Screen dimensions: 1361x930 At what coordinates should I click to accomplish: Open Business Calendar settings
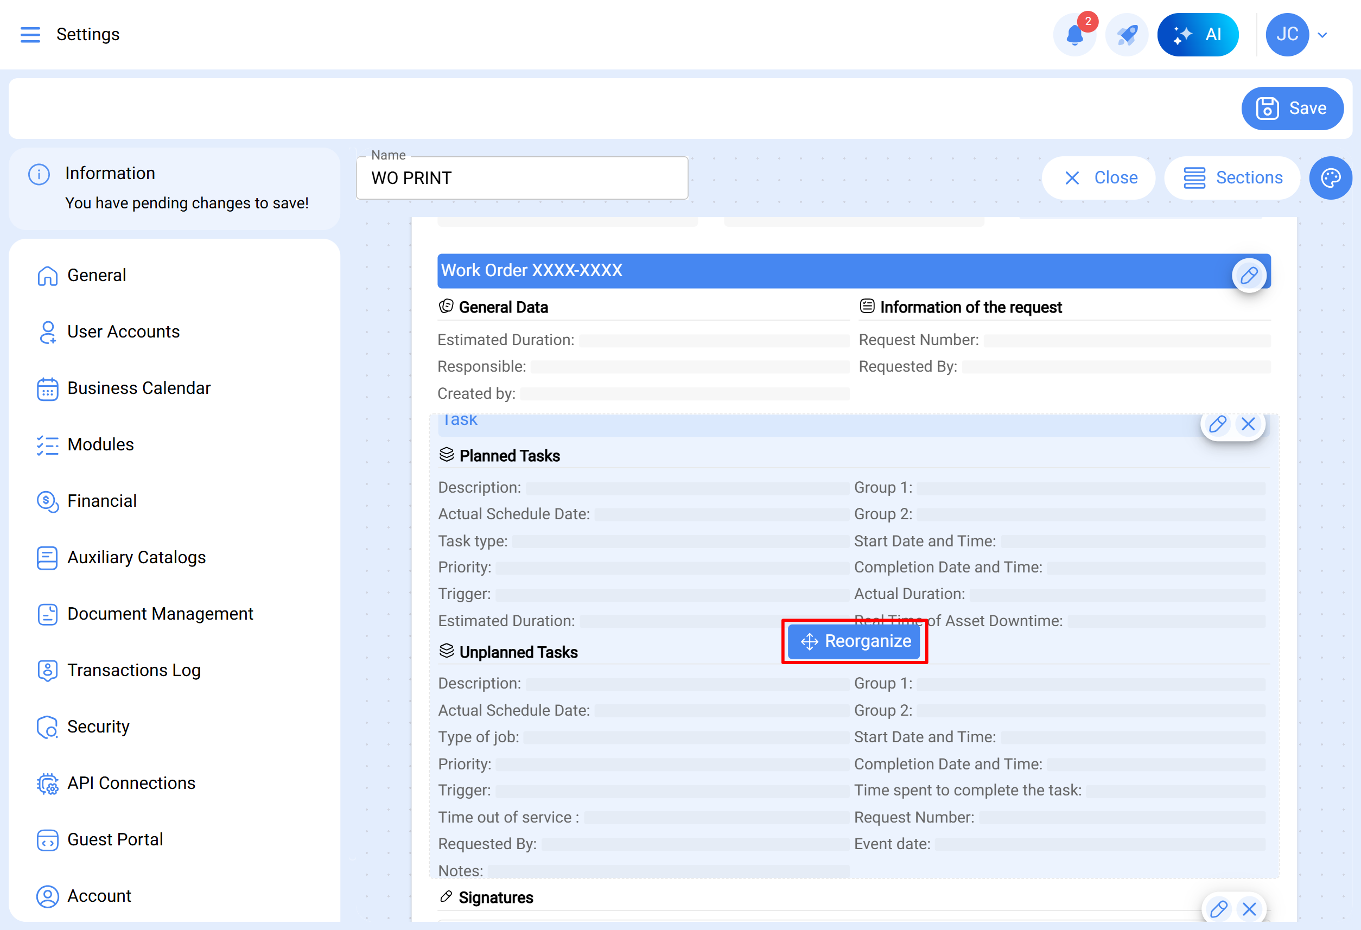coord(139,388)
